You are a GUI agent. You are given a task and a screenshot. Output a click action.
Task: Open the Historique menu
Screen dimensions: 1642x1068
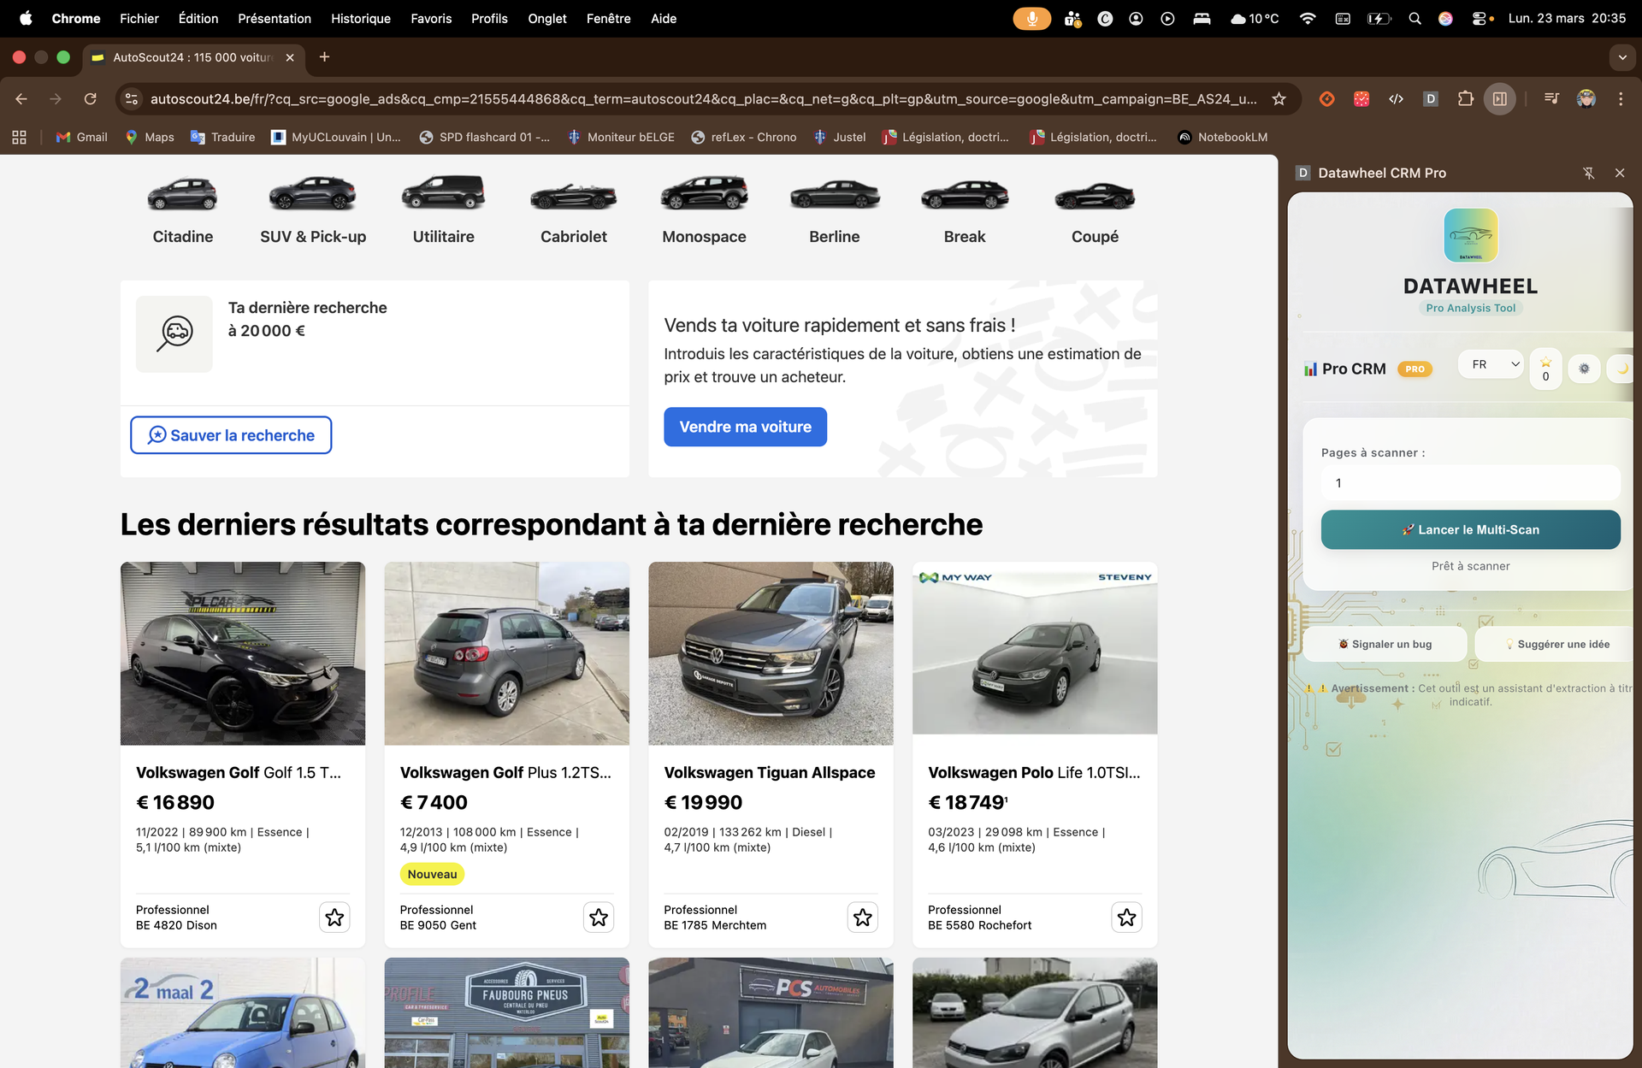coord(360,18)
